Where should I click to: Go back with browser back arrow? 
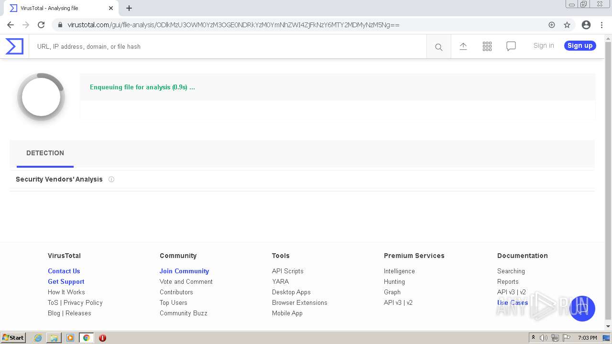[11, 25]
